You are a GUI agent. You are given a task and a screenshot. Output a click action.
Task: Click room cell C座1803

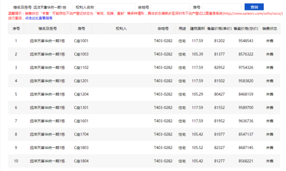[x=81, y=147]
